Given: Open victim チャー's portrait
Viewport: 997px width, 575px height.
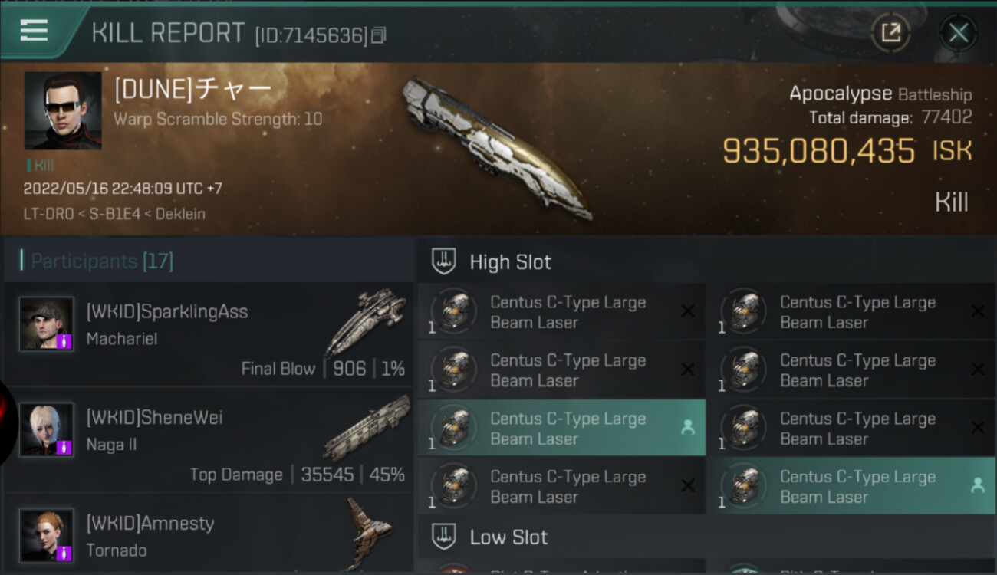Looking at the screenshot, I should tap(63, 110).
